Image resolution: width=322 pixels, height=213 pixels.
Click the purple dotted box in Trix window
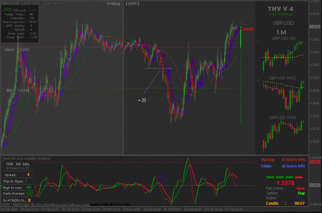[162, 176]
